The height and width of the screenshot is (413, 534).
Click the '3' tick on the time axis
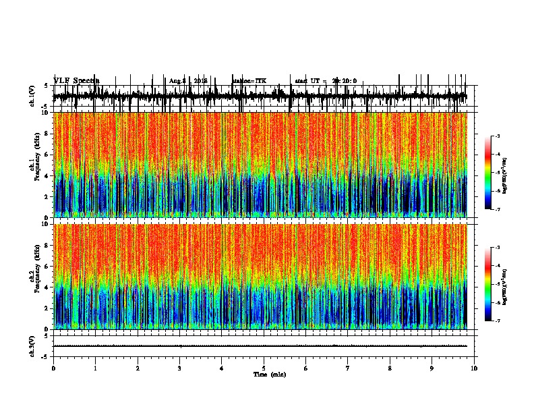click(179, 368)
